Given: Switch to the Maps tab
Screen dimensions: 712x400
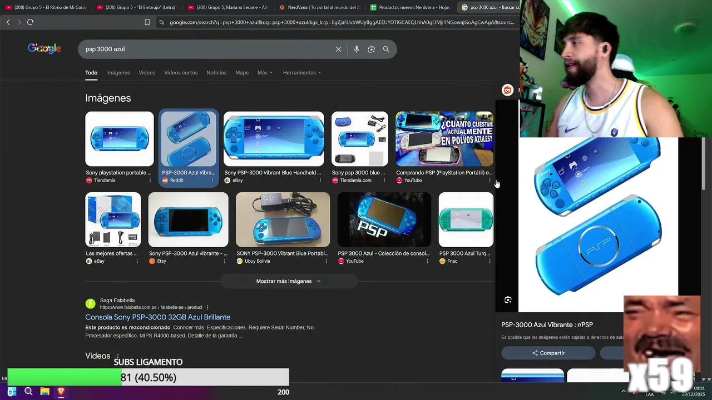Looking at the screenshot, I should coord(242,73).
